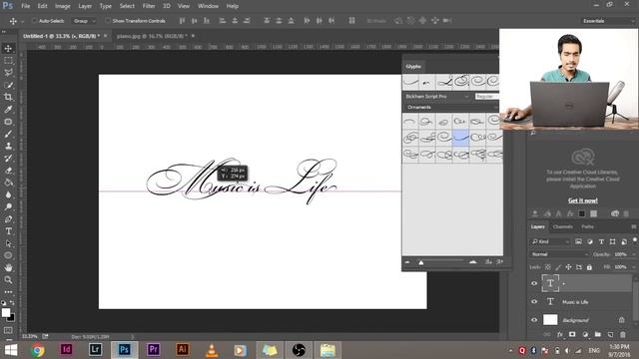Image resolution: width=639 pixels, height=359 pixels.
Task: Click the lock all padlock icon in the Lock row
Action: click(589, 267)
